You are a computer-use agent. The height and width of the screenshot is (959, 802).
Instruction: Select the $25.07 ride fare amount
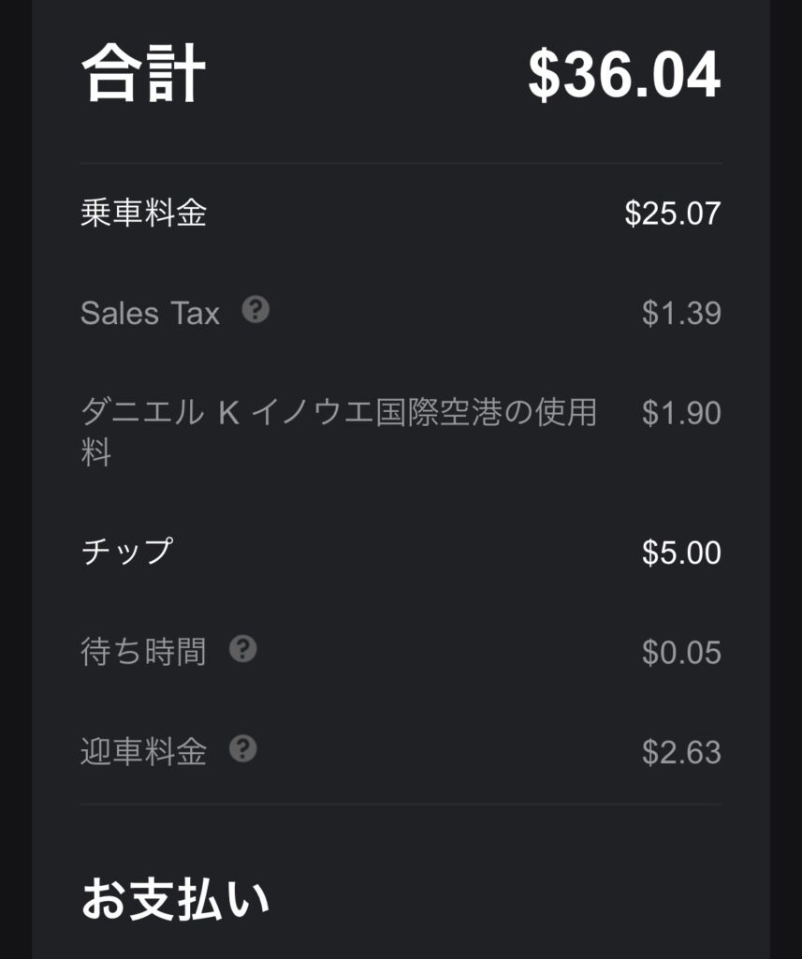[673, 214]
